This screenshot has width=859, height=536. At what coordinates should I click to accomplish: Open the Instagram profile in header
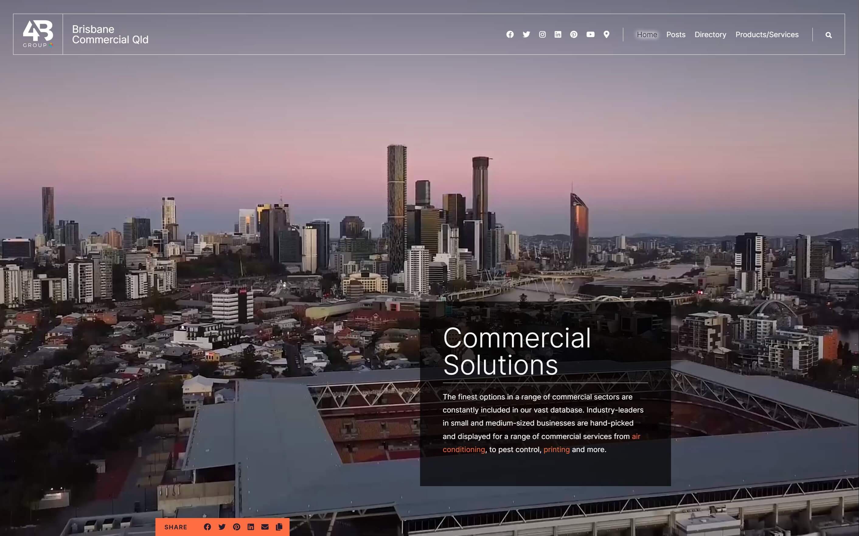click(542, 34)
